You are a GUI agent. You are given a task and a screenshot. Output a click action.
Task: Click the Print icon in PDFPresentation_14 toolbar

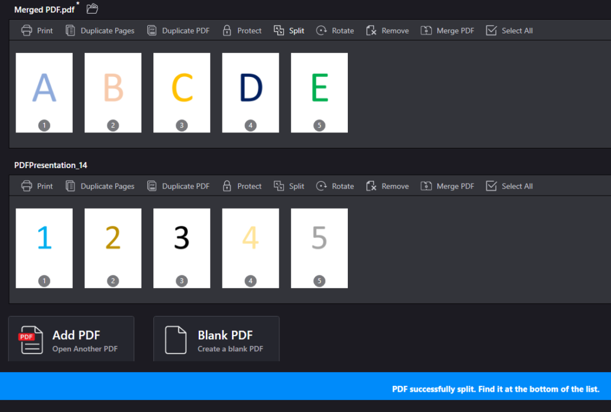click(26, 186)
